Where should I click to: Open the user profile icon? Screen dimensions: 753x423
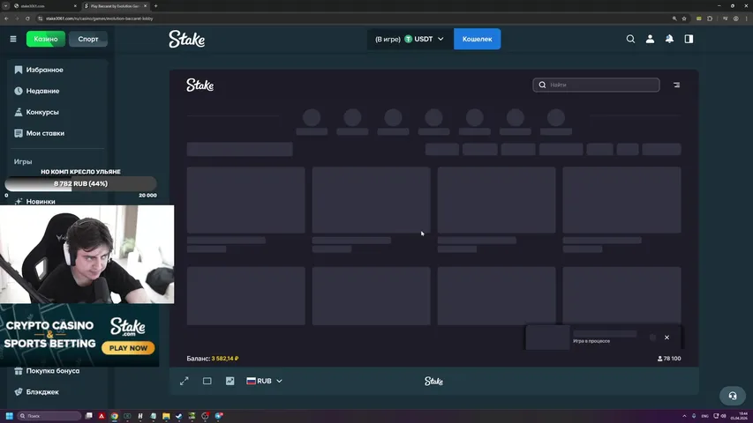point(650,39)
